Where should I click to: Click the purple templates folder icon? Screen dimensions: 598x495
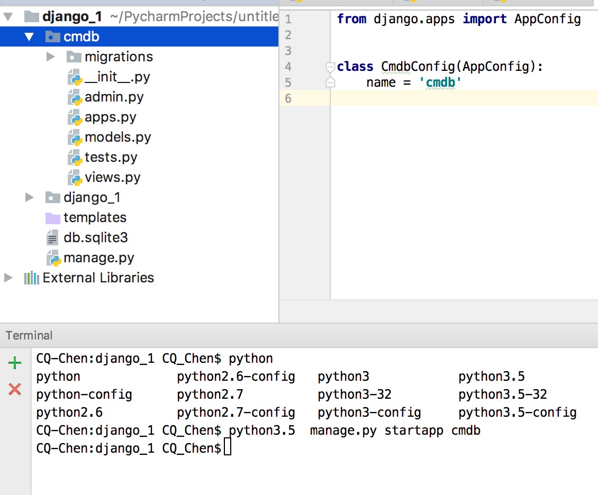(52, 218)
